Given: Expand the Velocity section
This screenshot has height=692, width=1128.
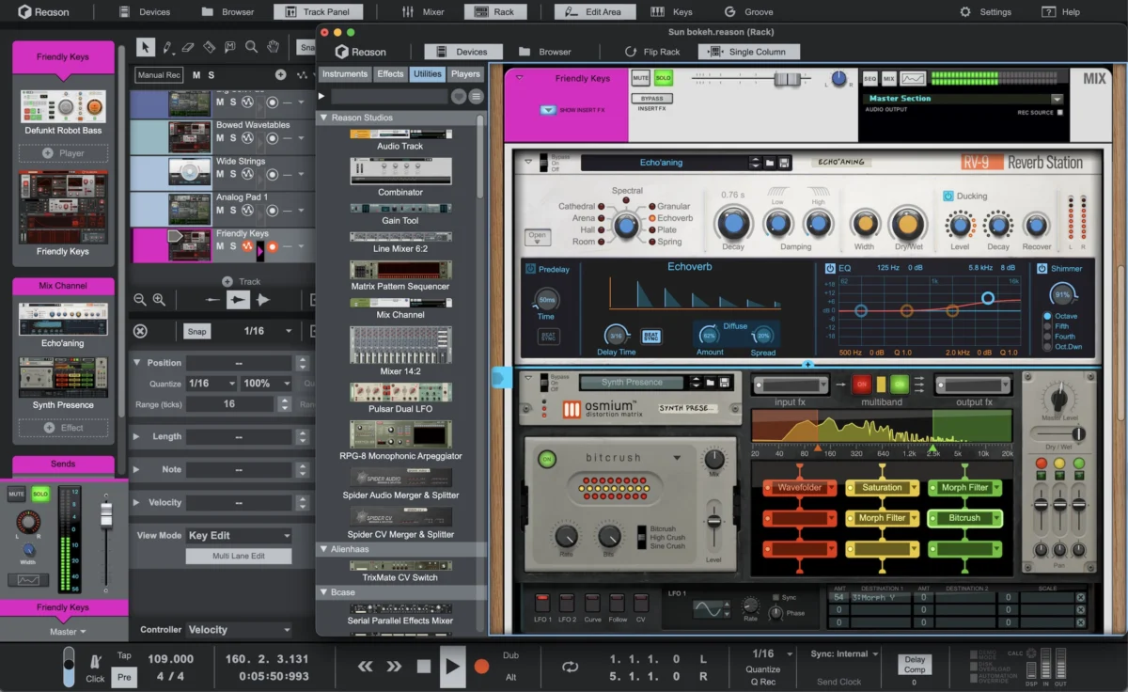Looking at the screenshot, I should coord(137,503).
